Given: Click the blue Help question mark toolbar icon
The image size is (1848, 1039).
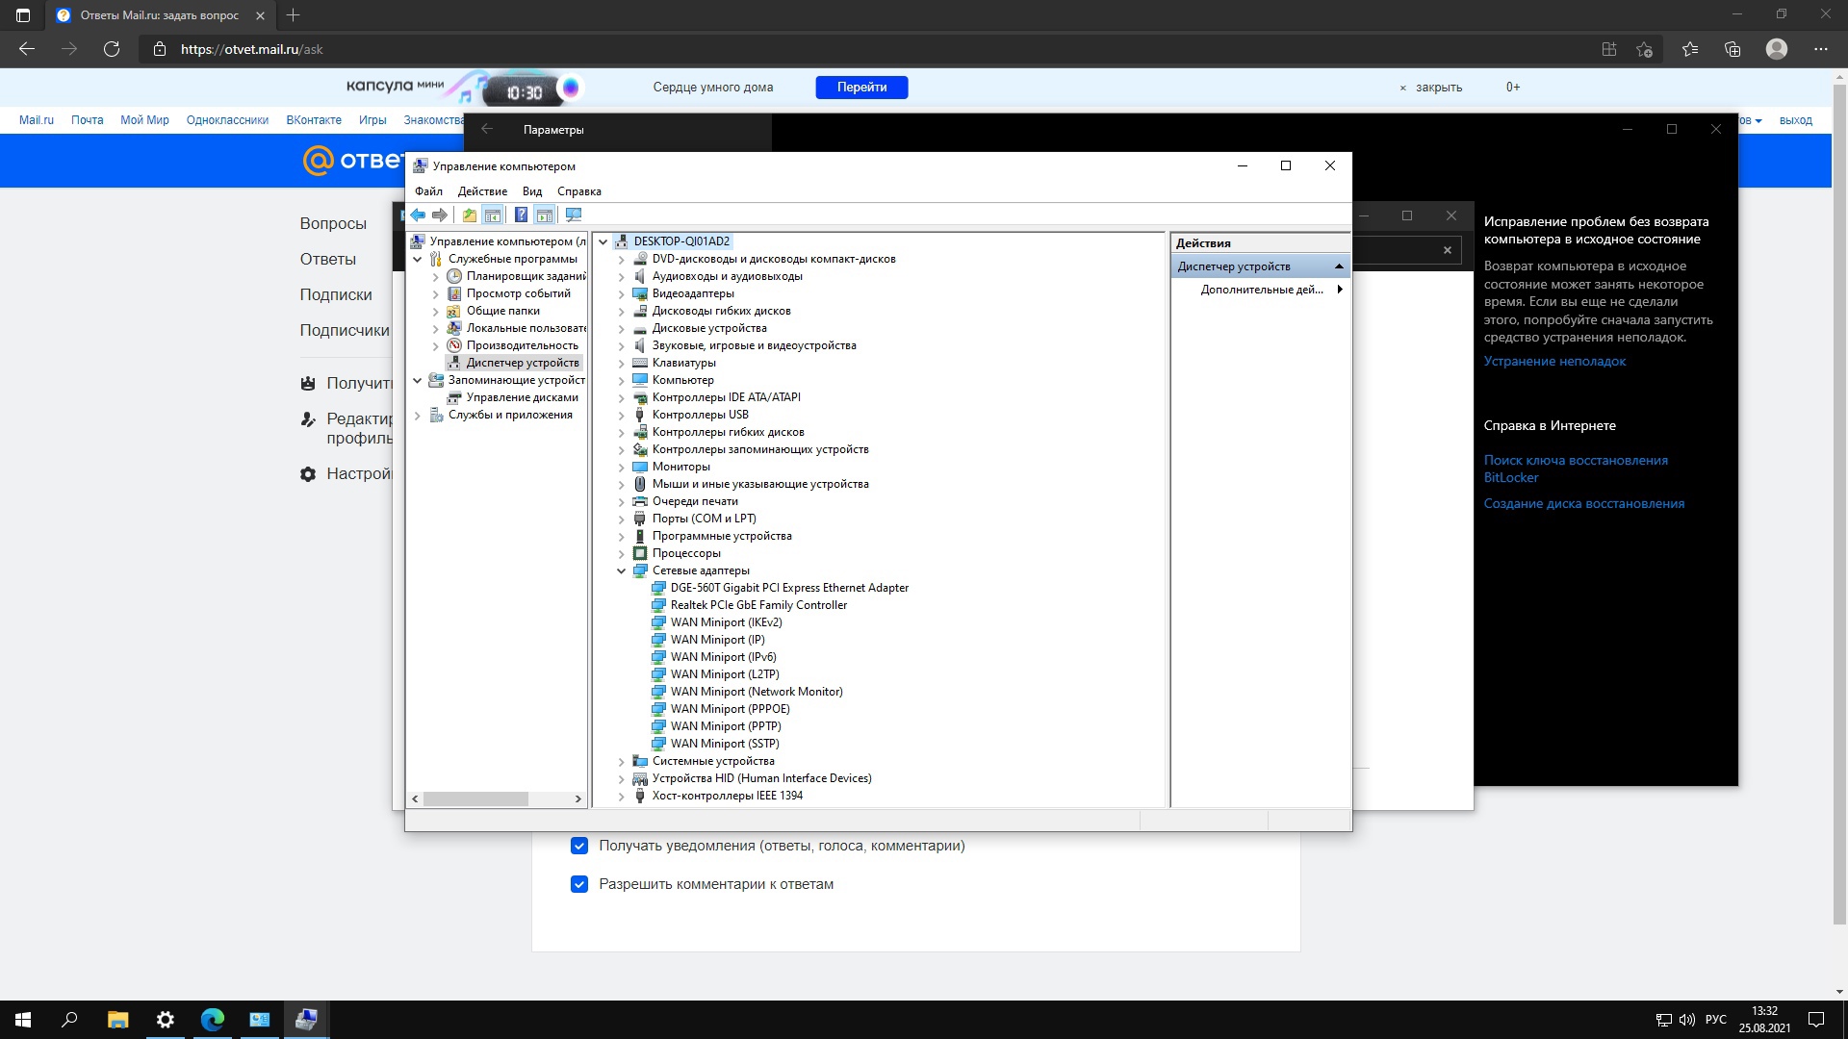Looking at the screenshot, I should tap(521, 215).
